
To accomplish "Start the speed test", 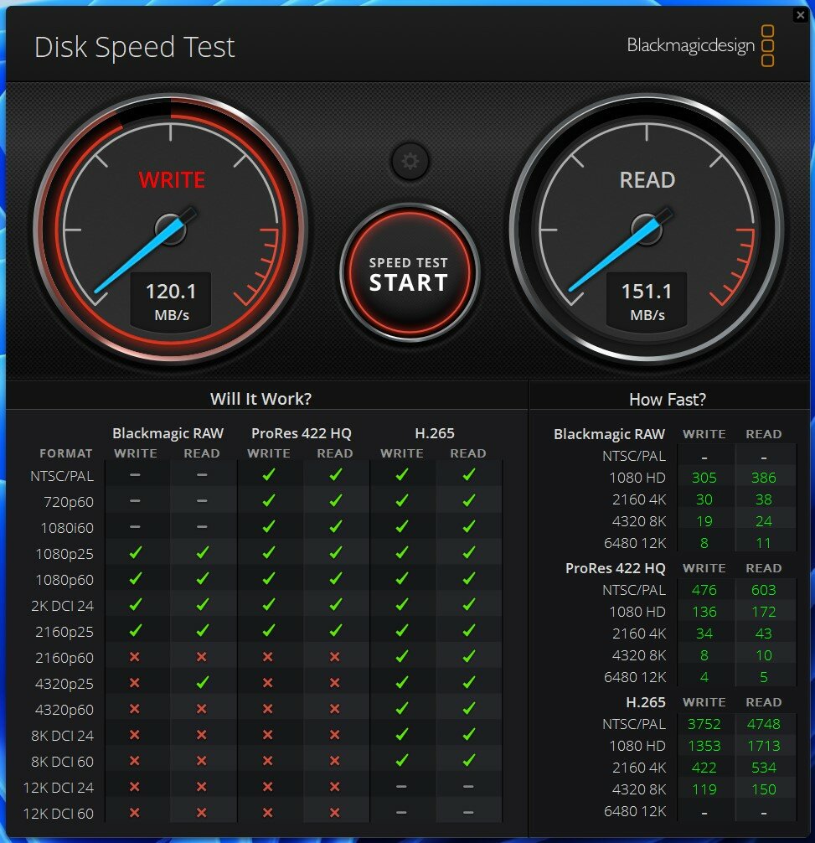I will (410, 273).
